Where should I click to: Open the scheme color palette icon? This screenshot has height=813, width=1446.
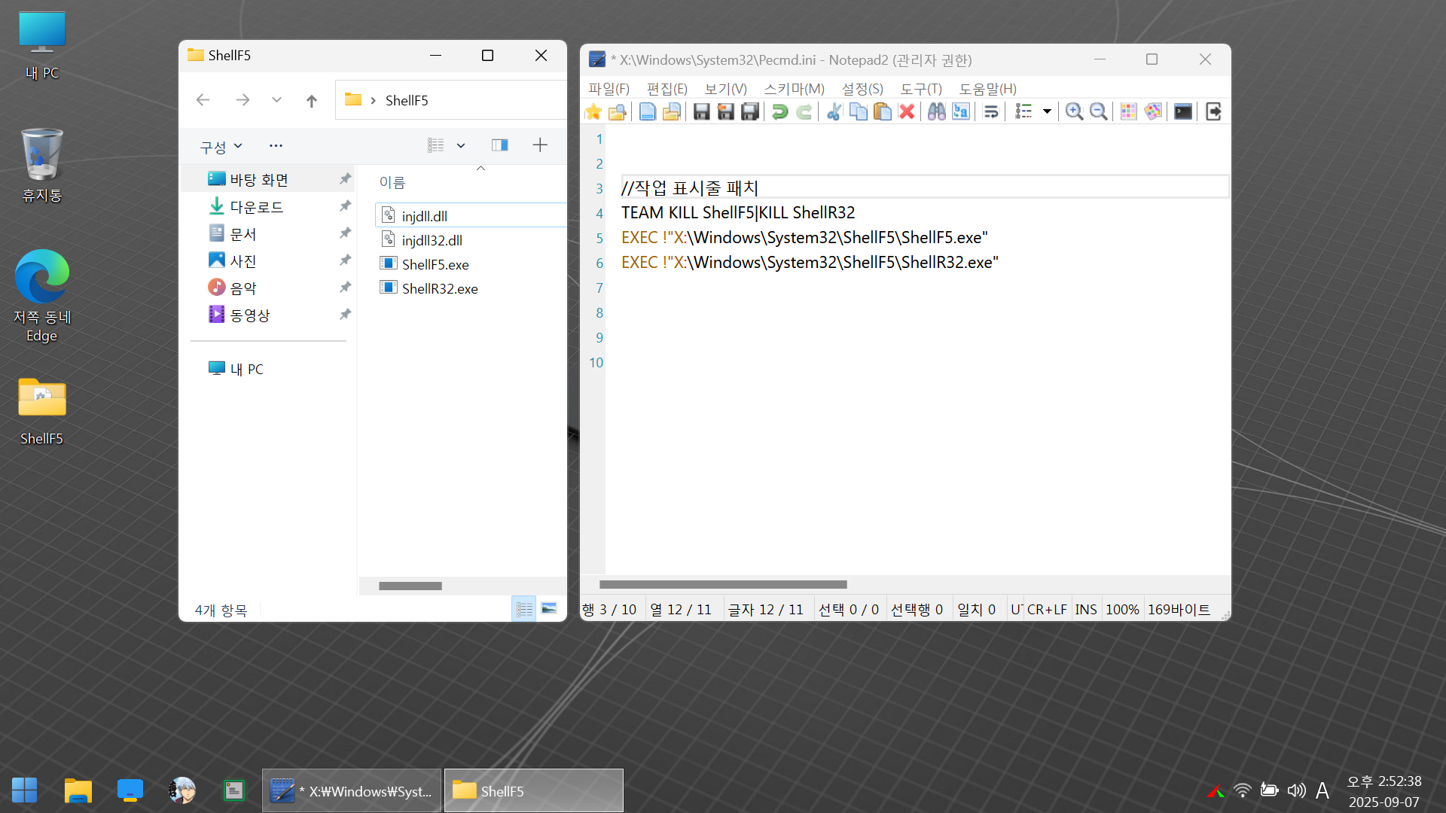click(1152, 111)
